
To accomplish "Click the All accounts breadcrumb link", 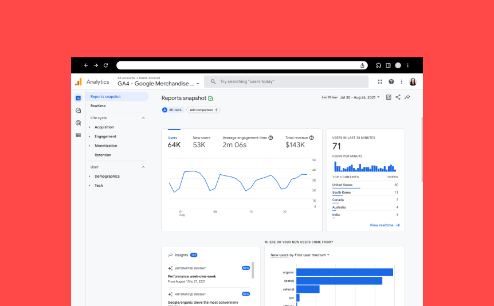I will 126,78.
